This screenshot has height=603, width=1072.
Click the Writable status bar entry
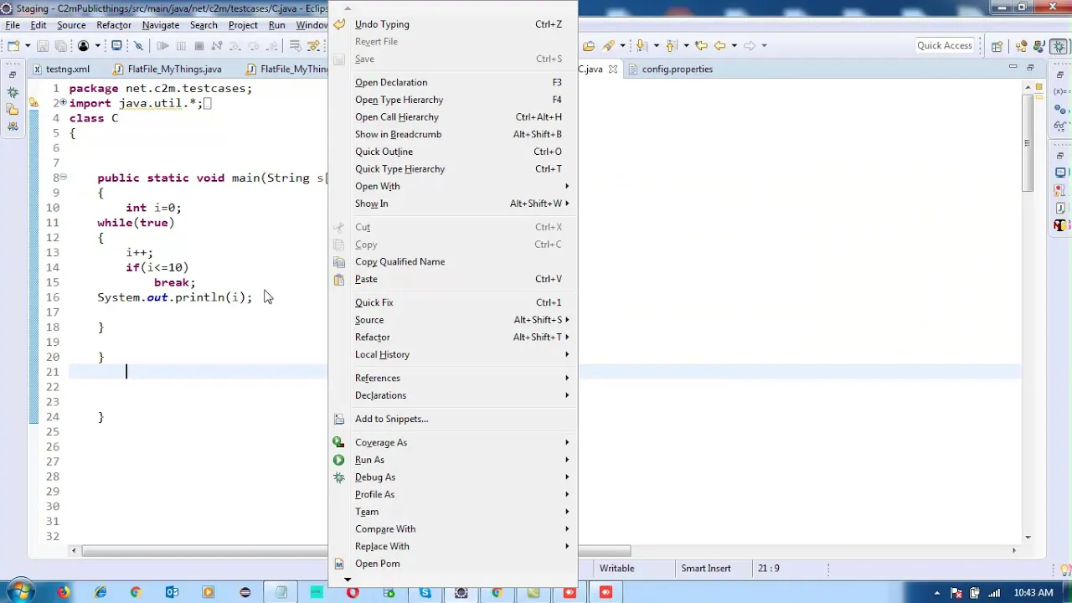(x=616, y=568)
